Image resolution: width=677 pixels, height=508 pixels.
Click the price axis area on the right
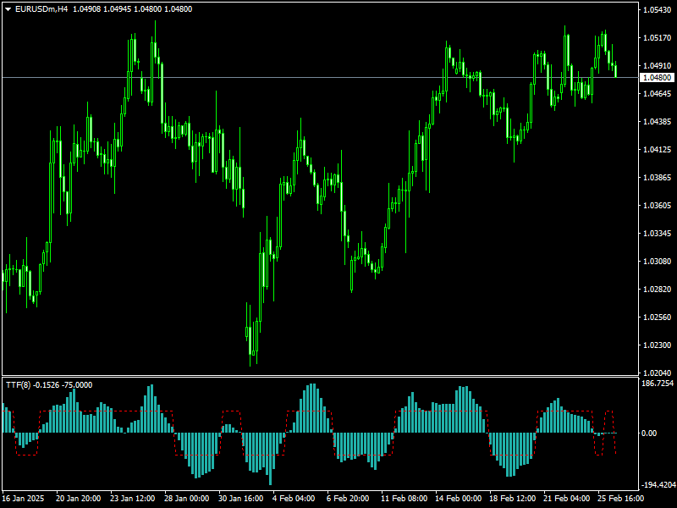656,212
